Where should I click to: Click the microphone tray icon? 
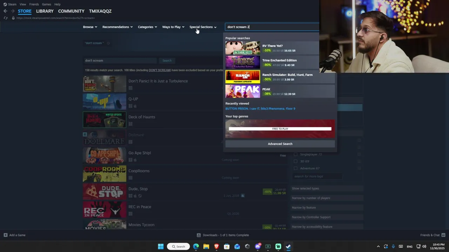[393, 246]
